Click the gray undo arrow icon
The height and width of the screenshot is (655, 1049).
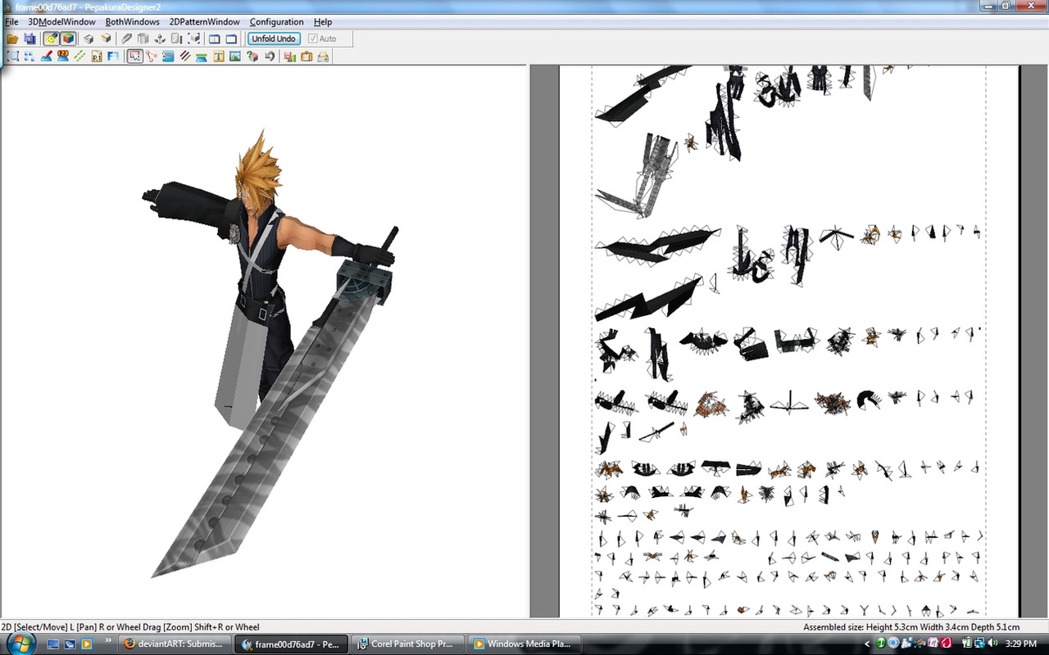(269, 56)
